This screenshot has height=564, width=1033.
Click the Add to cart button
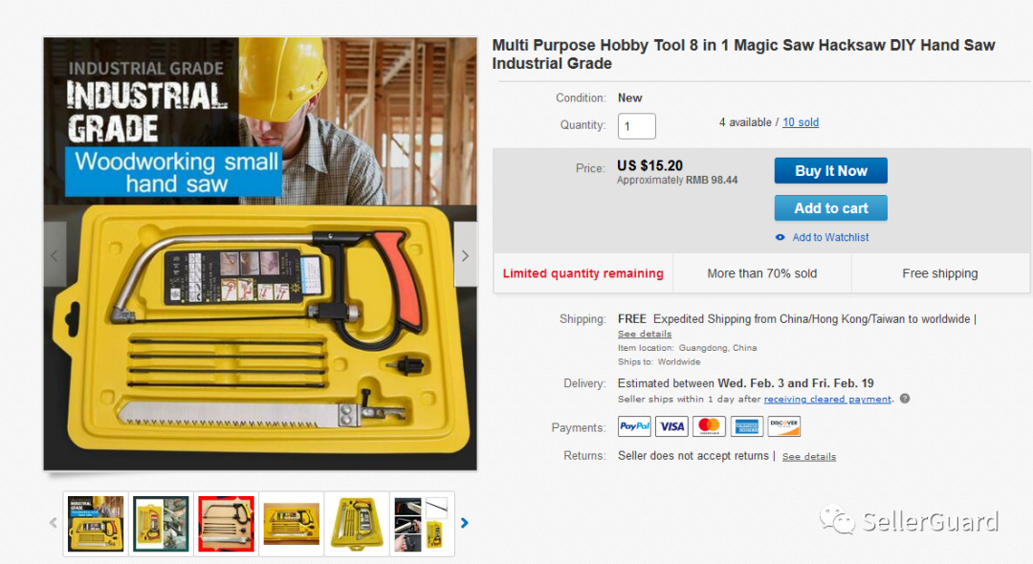[831, 208]
